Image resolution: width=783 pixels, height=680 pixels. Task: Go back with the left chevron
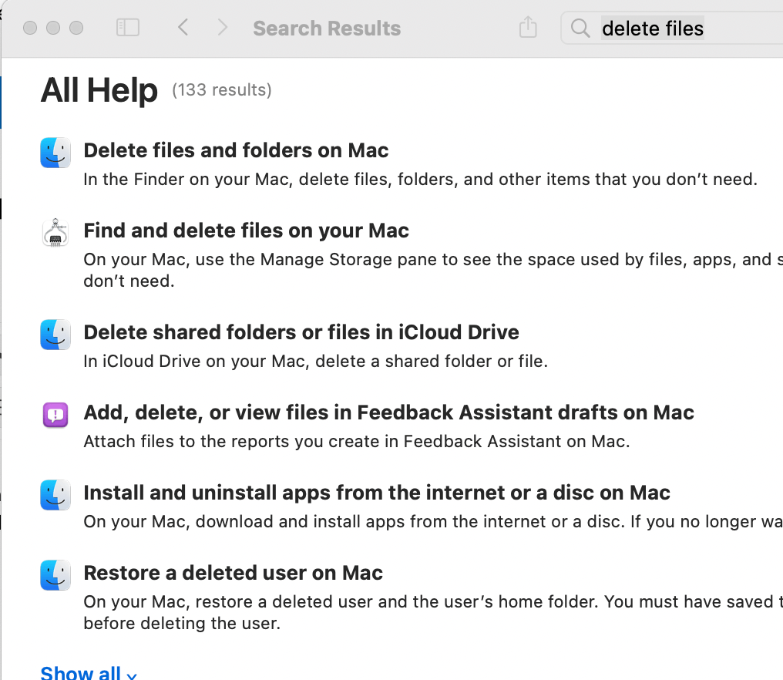coord(183,28)
